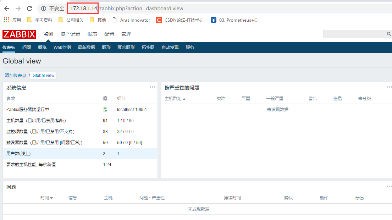Click the search magnifier icon
The height and width of the screenshot is (220, 392).
(389, 34)
